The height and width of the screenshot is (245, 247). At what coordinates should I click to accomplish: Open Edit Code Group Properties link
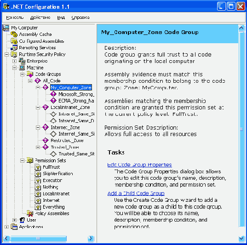coord(139,165)
